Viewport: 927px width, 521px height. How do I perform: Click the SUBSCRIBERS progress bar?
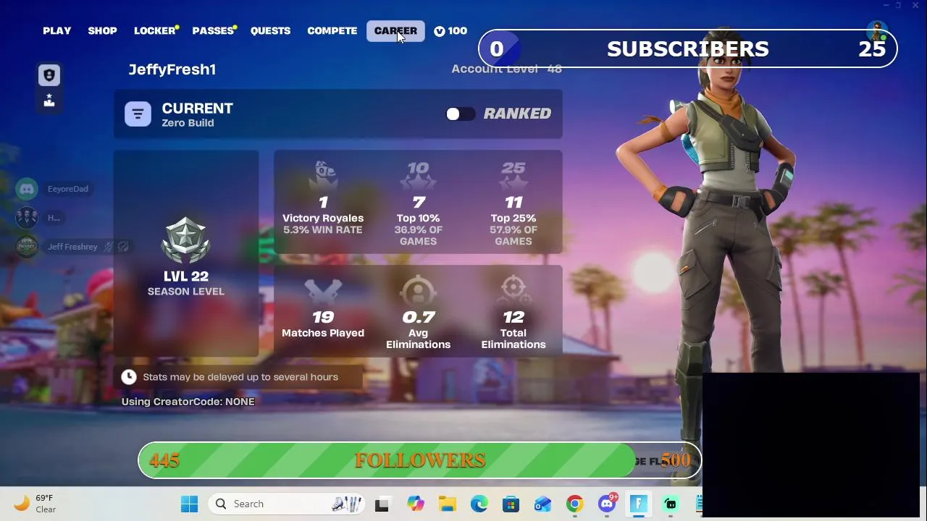688,49
